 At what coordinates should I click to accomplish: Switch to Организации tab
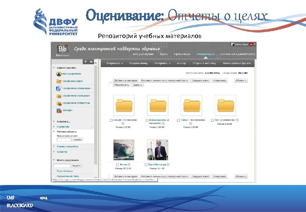coord(182,54)
